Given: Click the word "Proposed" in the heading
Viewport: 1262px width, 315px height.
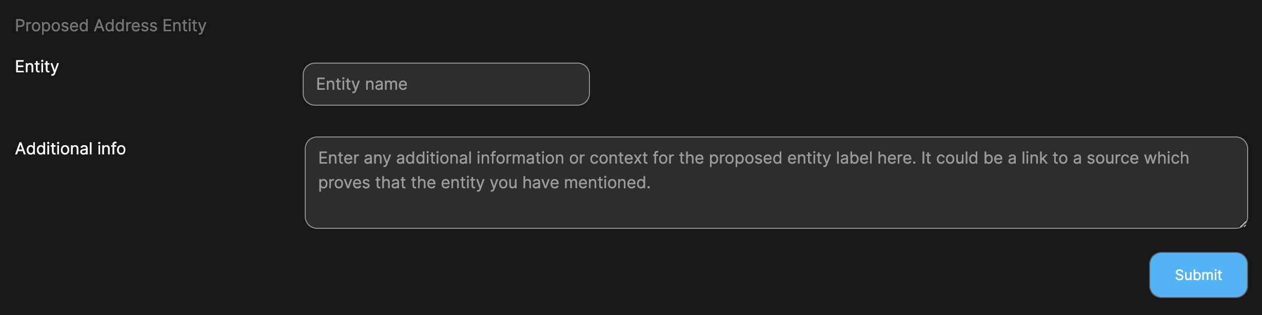Looking at the screenshot, I should click(x=52, y=26).
